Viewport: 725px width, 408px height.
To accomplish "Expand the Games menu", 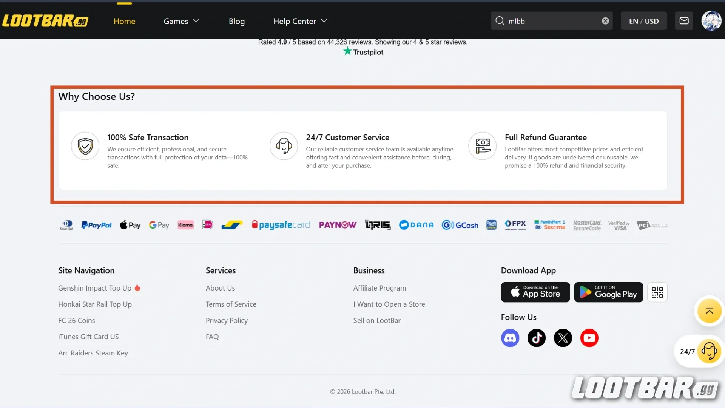I will coord(181,21).
